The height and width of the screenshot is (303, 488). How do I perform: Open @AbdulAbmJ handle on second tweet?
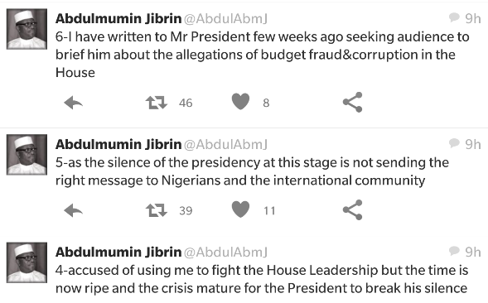pos(225,145)
